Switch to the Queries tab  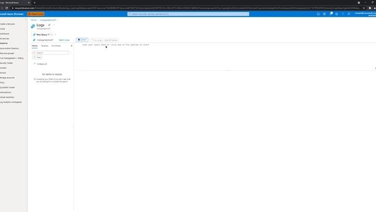45,46
